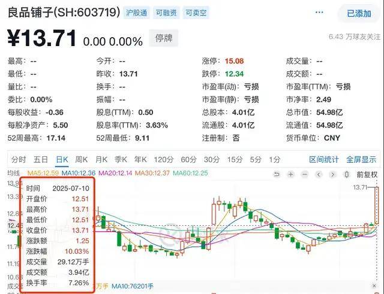Click the 52周最低 value 9.11
This screenshot has width=384, height=294.
click(x=142, y=138)
